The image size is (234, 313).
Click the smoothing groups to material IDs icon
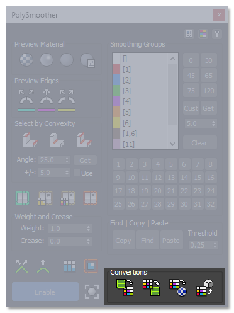pyautogui.click(x=178, y=287)
